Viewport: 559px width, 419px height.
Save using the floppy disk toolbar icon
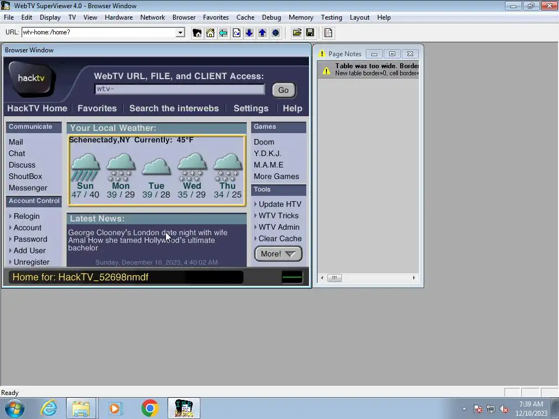pyautogui.click(x=310, y=33)
